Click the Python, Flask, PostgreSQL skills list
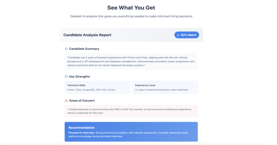This screenshot has width=277, height=145. [91, 90]
